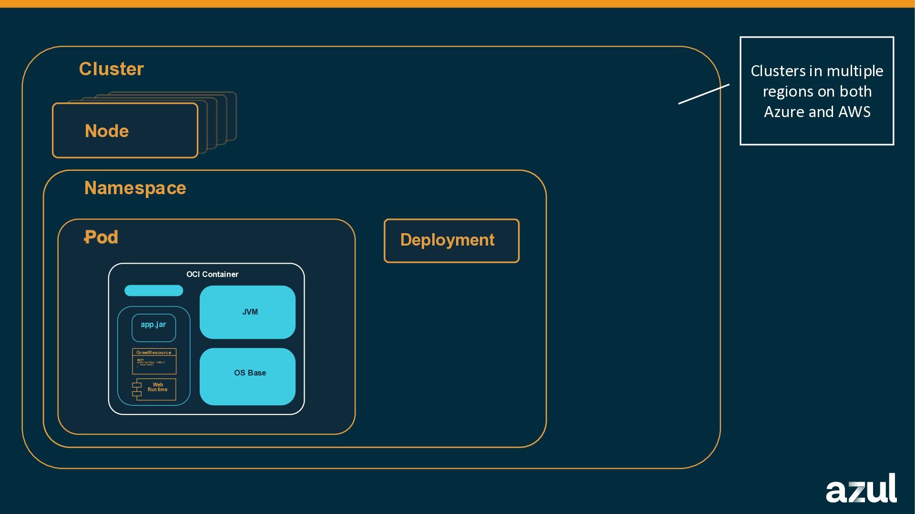Click 'Clusters in multiple' callout text line
Viewport: 915px width, 514px height.
(816, 71)
